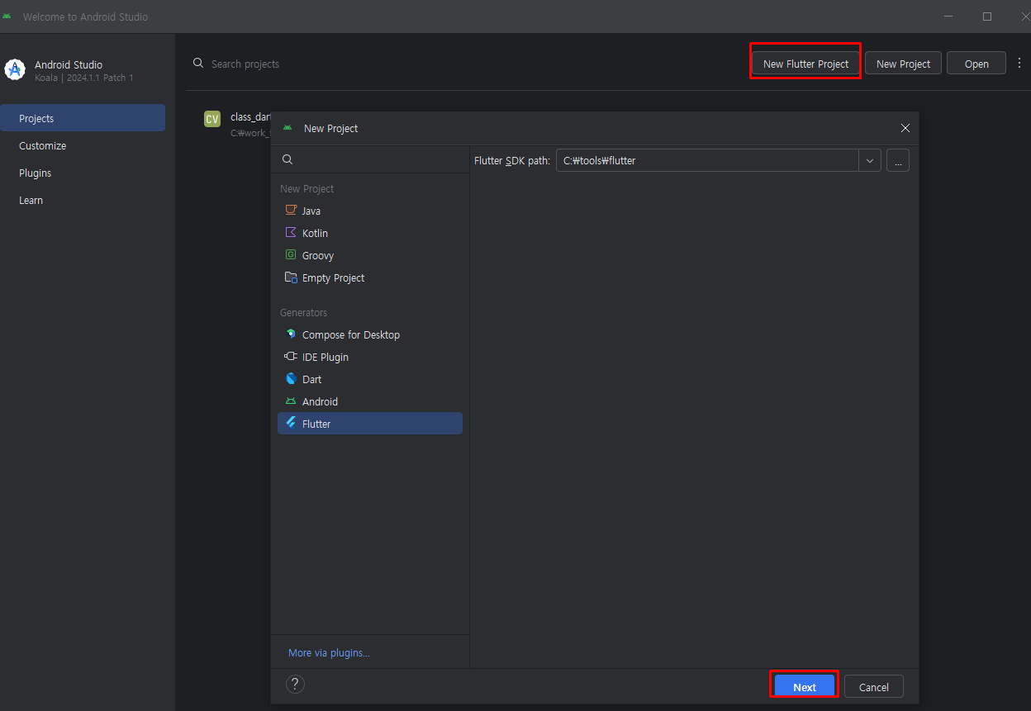
Task: Select Java project type
Action: [x=370, y=211]
